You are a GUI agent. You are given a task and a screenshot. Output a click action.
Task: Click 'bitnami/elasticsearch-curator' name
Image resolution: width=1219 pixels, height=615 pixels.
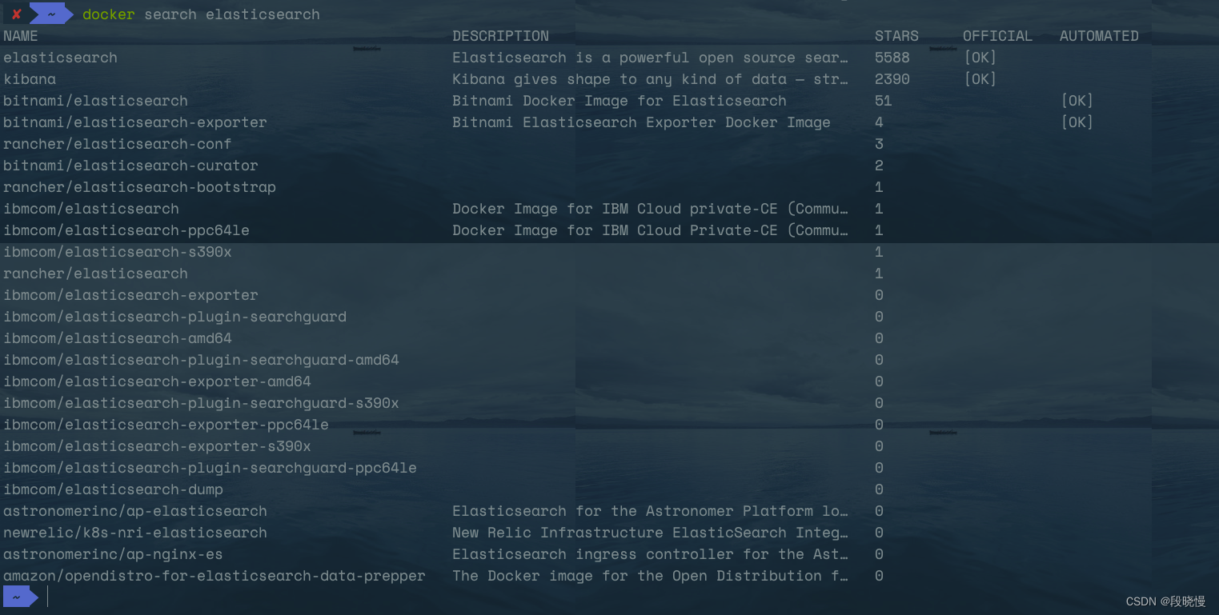click(x=130, y=166)
